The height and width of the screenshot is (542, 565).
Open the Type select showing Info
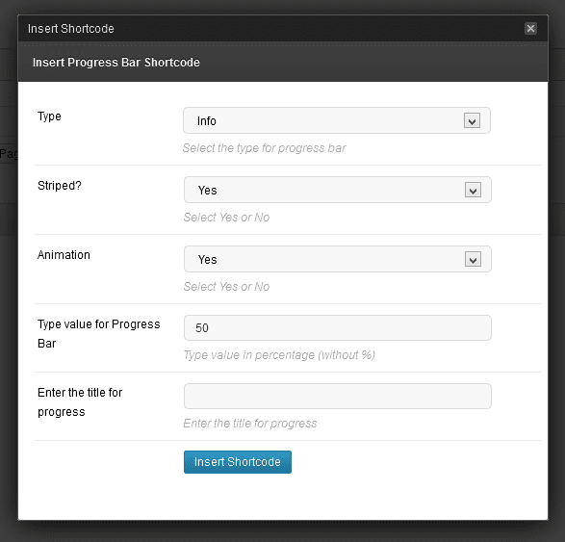click(337, 120)
